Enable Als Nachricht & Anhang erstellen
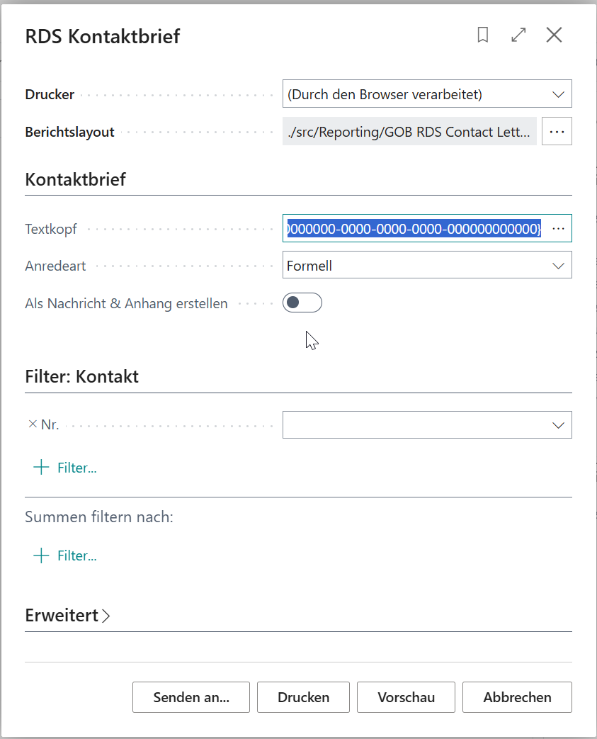Viewport: 597px width, 739px height. [302, 303]
